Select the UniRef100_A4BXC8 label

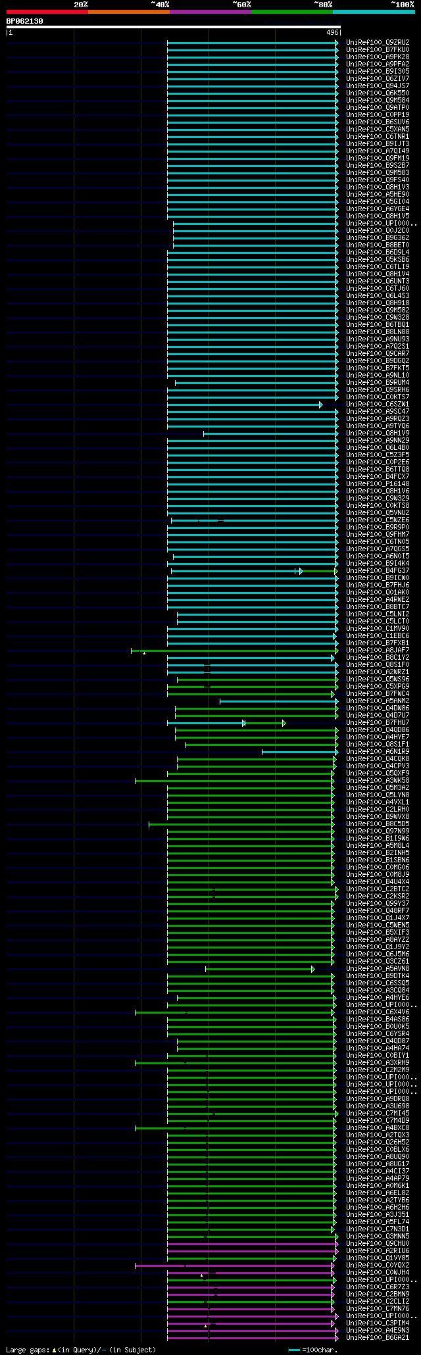coord(378,1127)
